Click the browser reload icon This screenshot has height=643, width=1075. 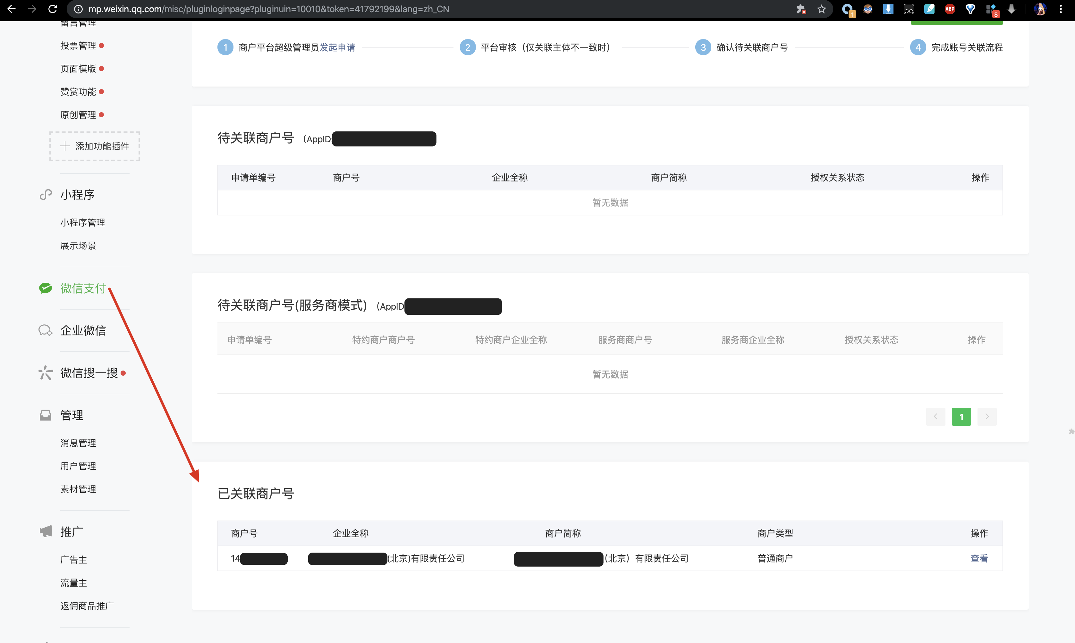53,9
